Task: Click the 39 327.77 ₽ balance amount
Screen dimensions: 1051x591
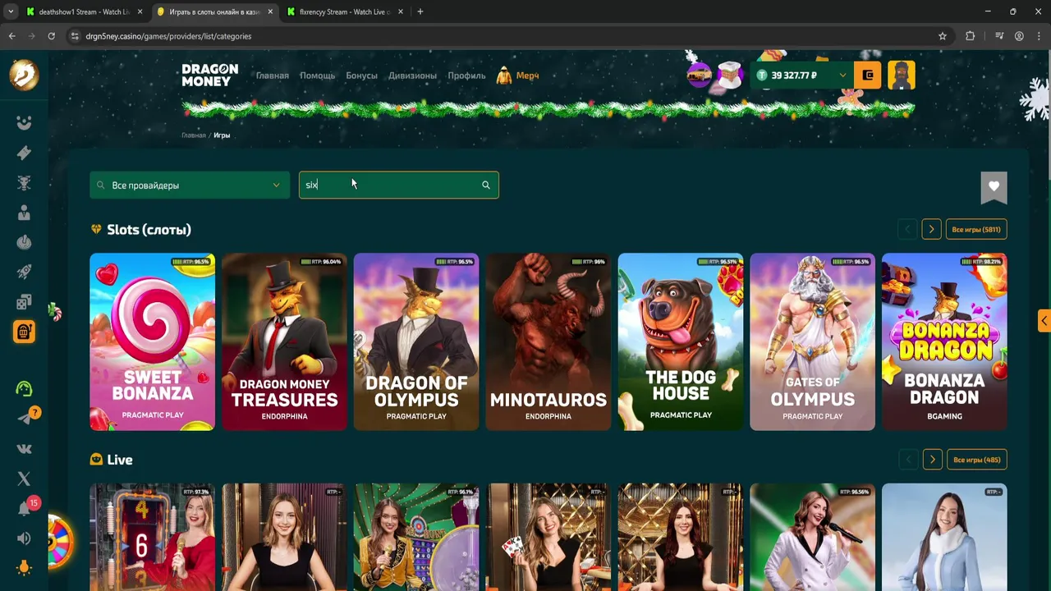Action: 794,76
